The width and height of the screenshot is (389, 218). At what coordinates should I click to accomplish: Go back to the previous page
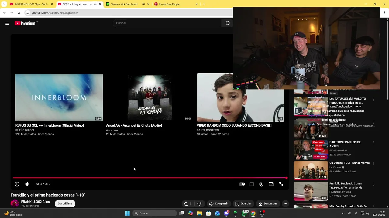4,13
